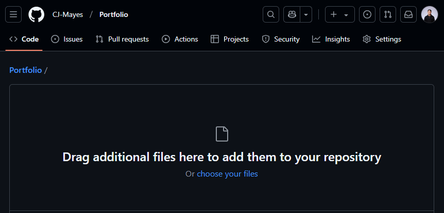Expand the plus create-new dropdown
444x213 pixels.
tap(339, 14)
